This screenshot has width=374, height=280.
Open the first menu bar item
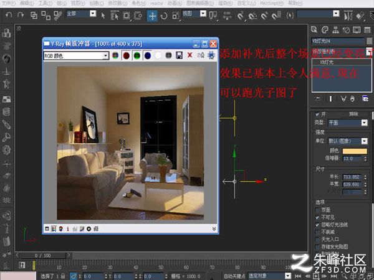click(x=9, y=3)
